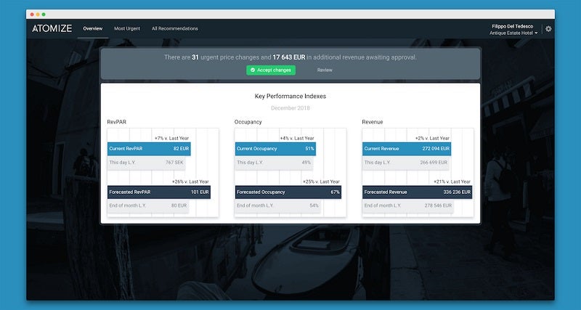
Task: Expand the Antique Estate Hotel dropdown
Action: 513,33
